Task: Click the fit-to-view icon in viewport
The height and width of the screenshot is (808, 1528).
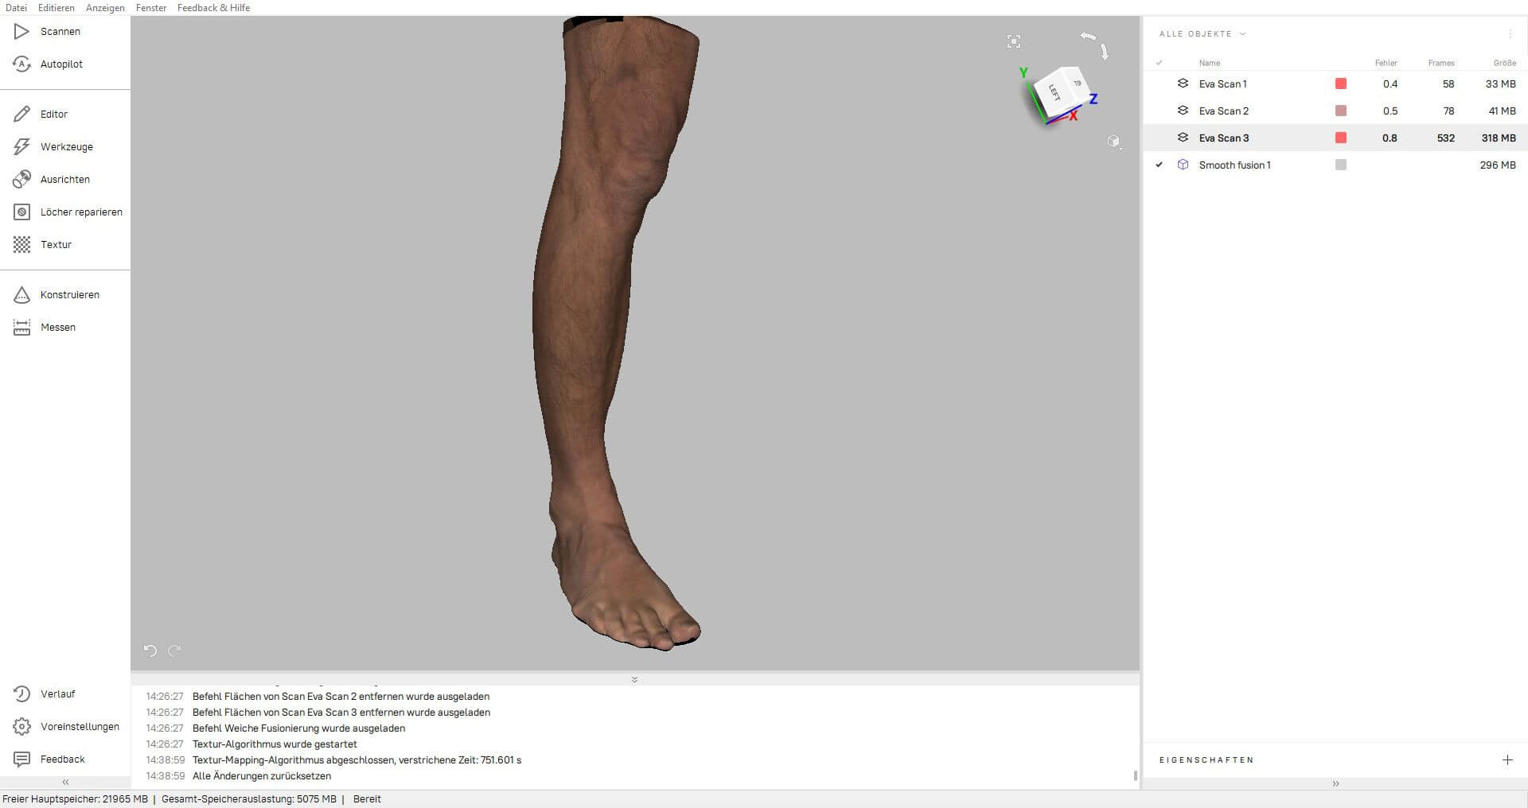Action: [1013, 41]
